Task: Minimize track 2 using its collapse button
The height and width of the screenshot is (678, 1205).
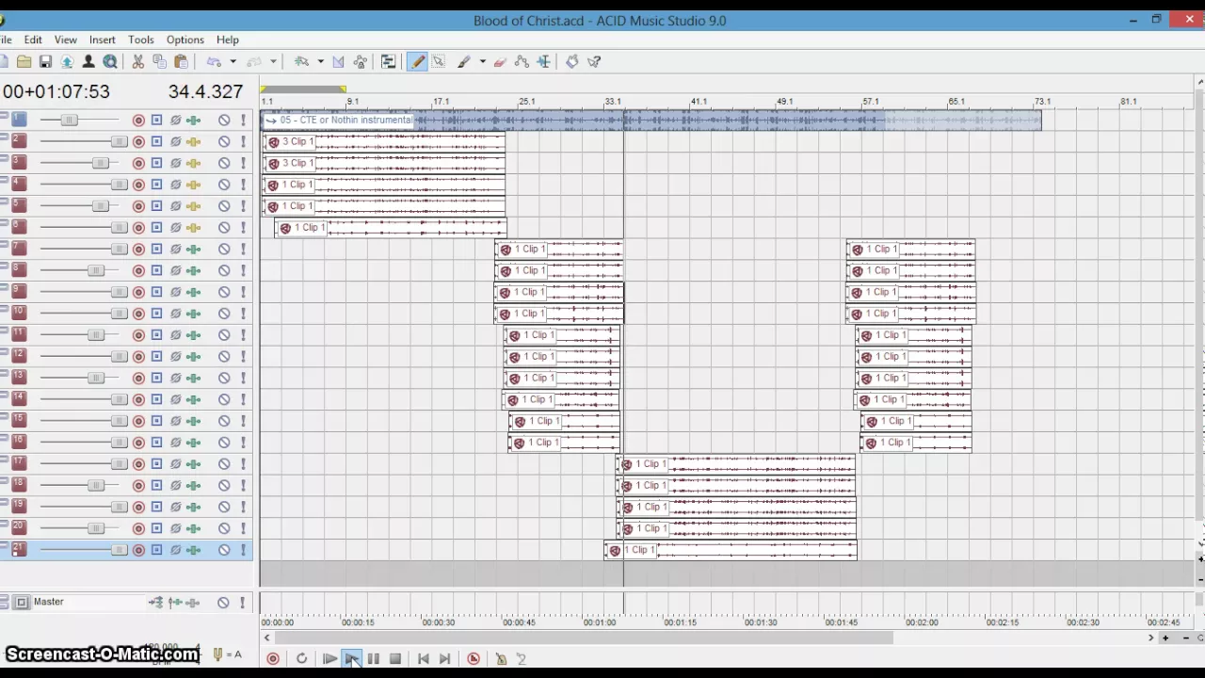Action: click(x=4, y=137)
